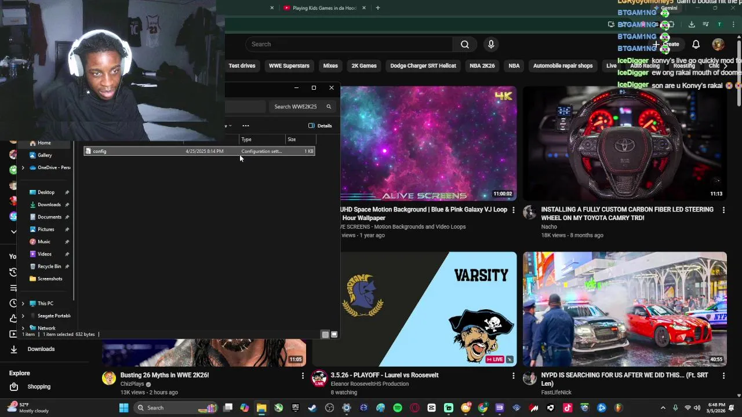
Task: Open Steam from the taskbar
Action: point(312,408)
